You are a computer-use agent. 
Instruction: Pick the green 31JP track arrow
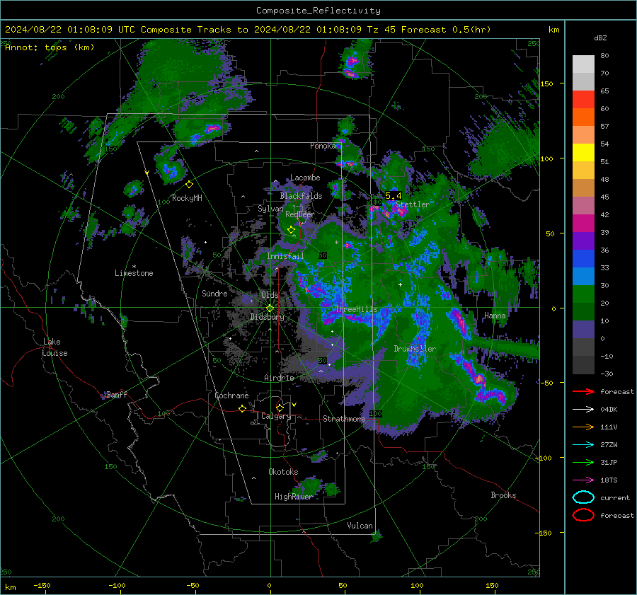583,462
